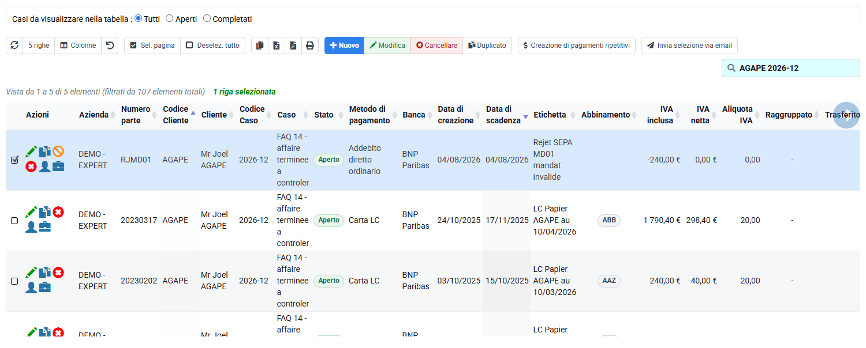Sort by the Codice Cliente column
The width and height of the screenshot is (866, 348).
(x=179, y=115)
